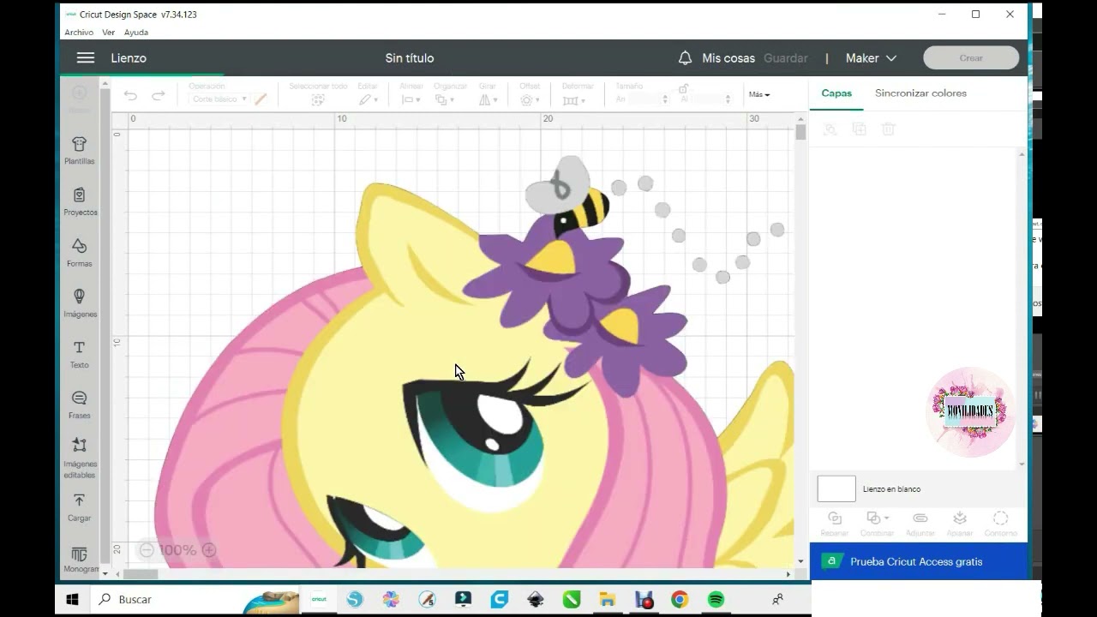Open Spotify from the taskbar

[x=716, y=600]
